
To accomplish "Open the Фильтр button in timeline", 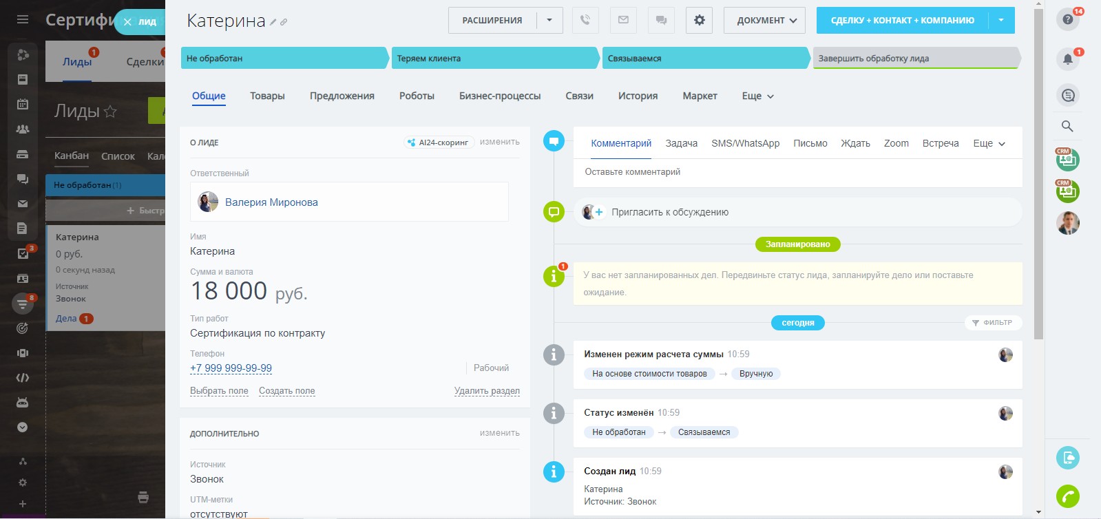I will point(992,322).
